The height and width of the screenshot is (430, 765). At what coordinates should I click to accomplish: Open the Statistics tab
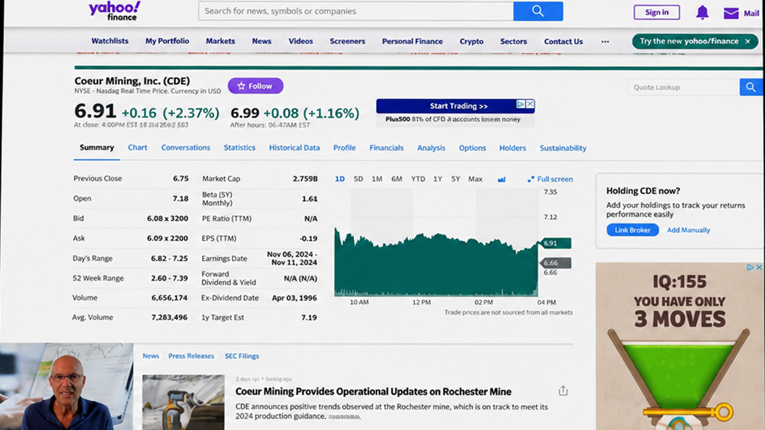click(x=239, y=148)
